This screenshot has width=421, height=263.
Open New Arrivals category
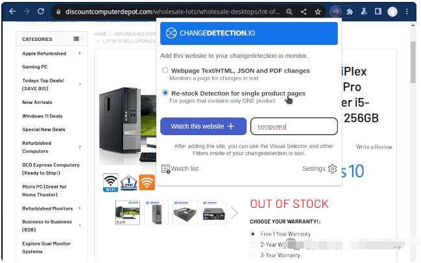37,102
